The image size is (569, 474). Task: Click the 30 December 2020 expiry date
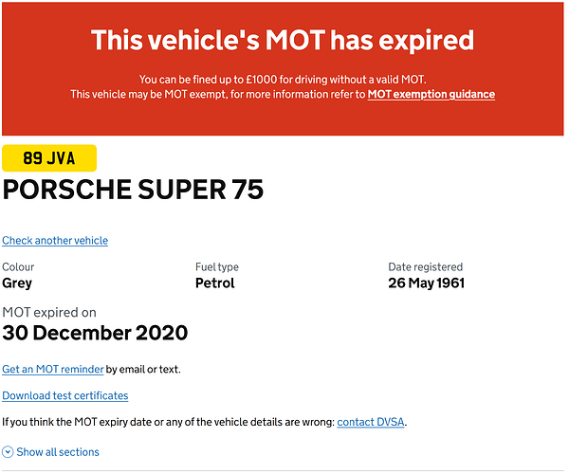[x=95, y=333]
